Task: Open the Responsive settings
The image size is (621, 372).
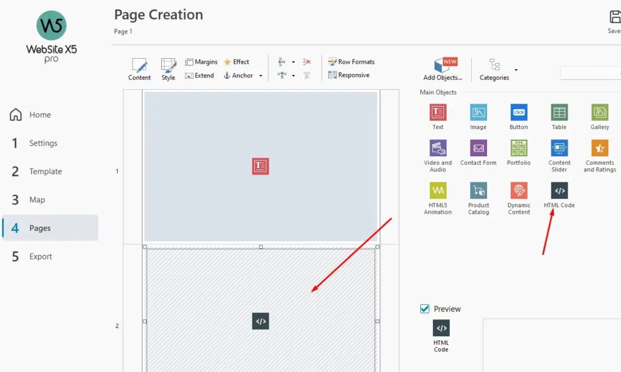Action: pyautogui.click(x=349, y=75)
